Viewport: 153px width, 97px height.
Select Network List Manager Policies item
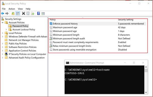[24, 40]
